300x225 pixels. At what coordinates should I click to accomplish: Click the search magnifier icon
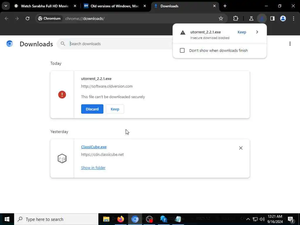tap(63, 44)
